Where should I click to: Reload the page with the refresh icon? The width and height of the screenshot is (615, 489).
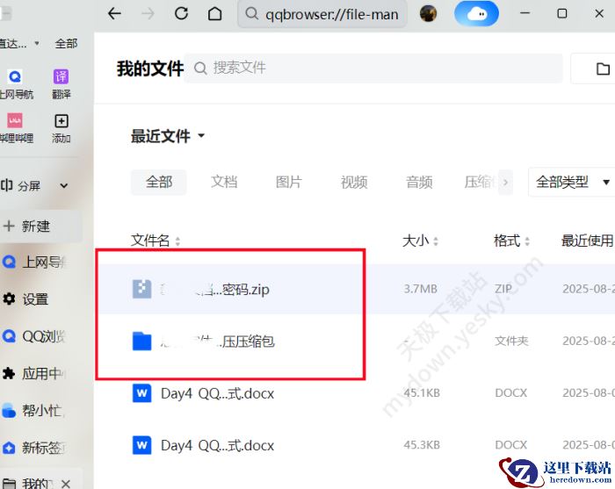(181, 14)
